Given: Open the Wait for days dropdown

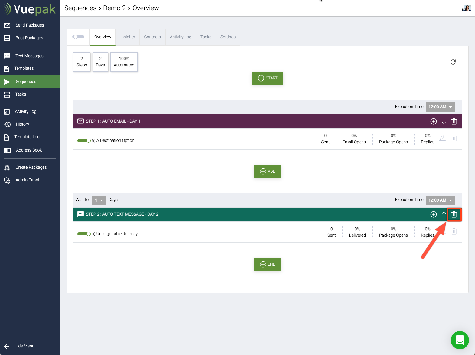Looking at the screenshot, I should tap(99, 200).
